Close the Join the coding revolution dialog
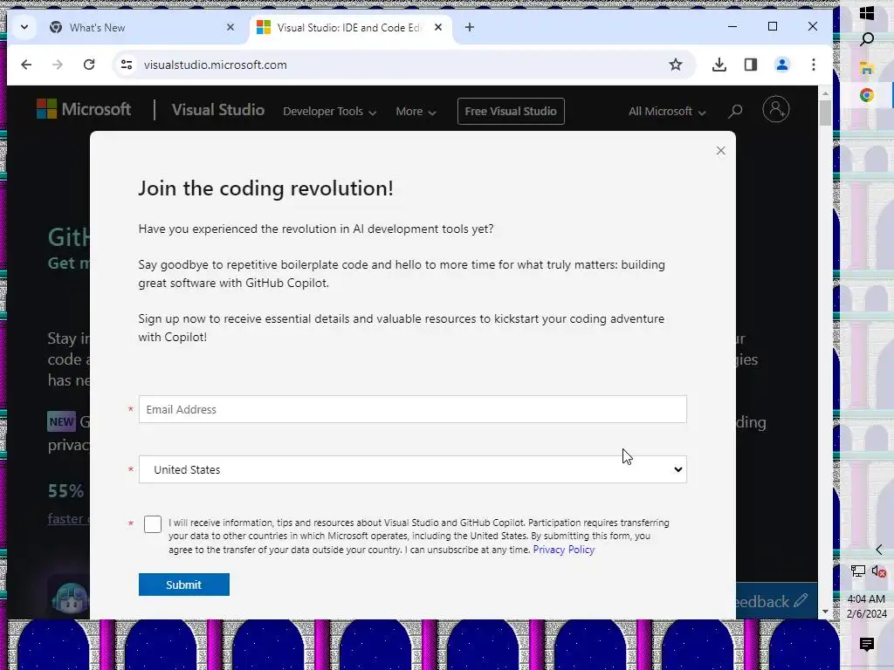Viewport: 894px width, 670px height. (x=720, y=150)
